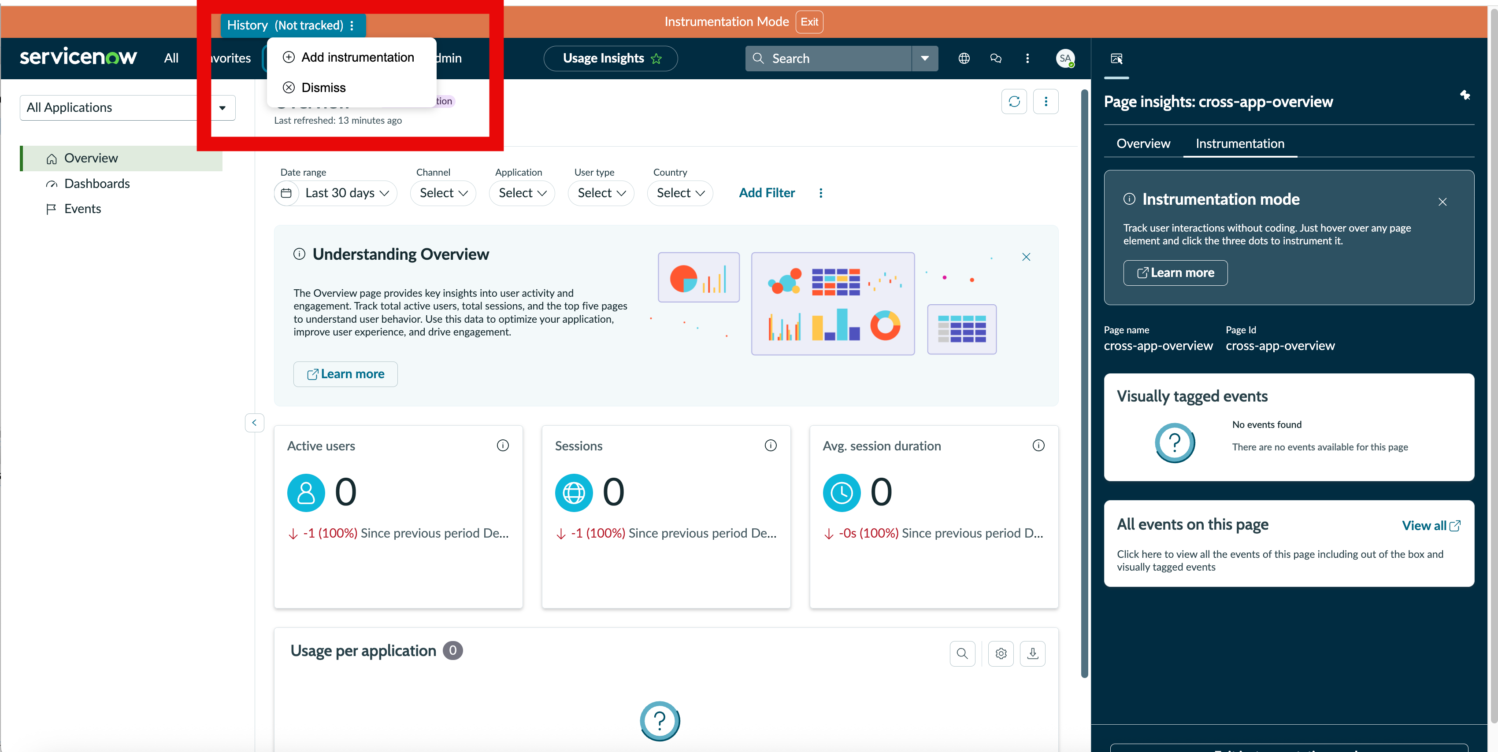
Task: Open the chat bubbles icon
Action: [x=996, y=59]
